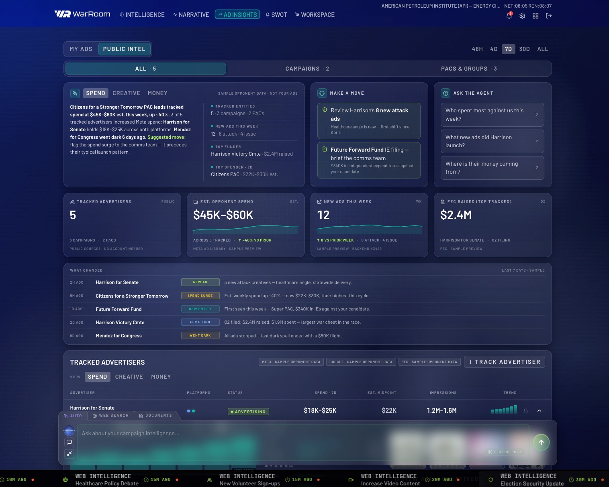Open the chat bubble icon in assistant panel
The image size is (609, 487).
click(x=69, y=442)
